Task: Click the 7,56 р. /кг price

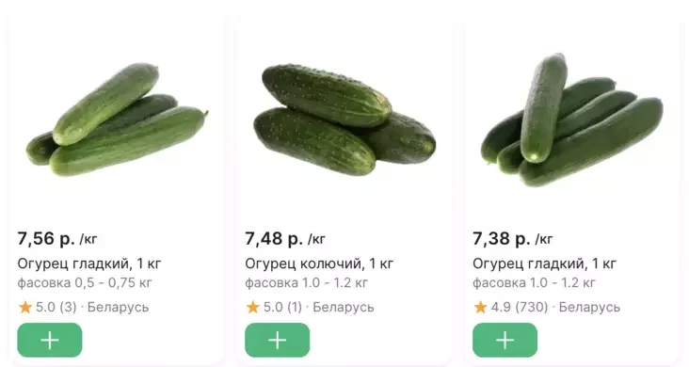Action: [57, 239]
